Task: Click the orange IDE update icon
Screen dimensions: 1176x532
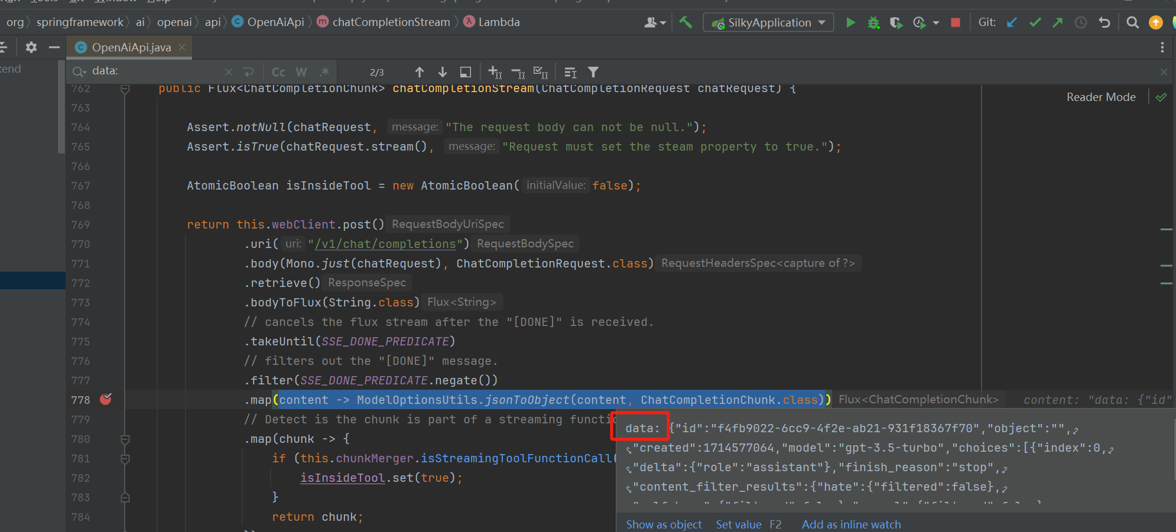Action: (1155, 22)
